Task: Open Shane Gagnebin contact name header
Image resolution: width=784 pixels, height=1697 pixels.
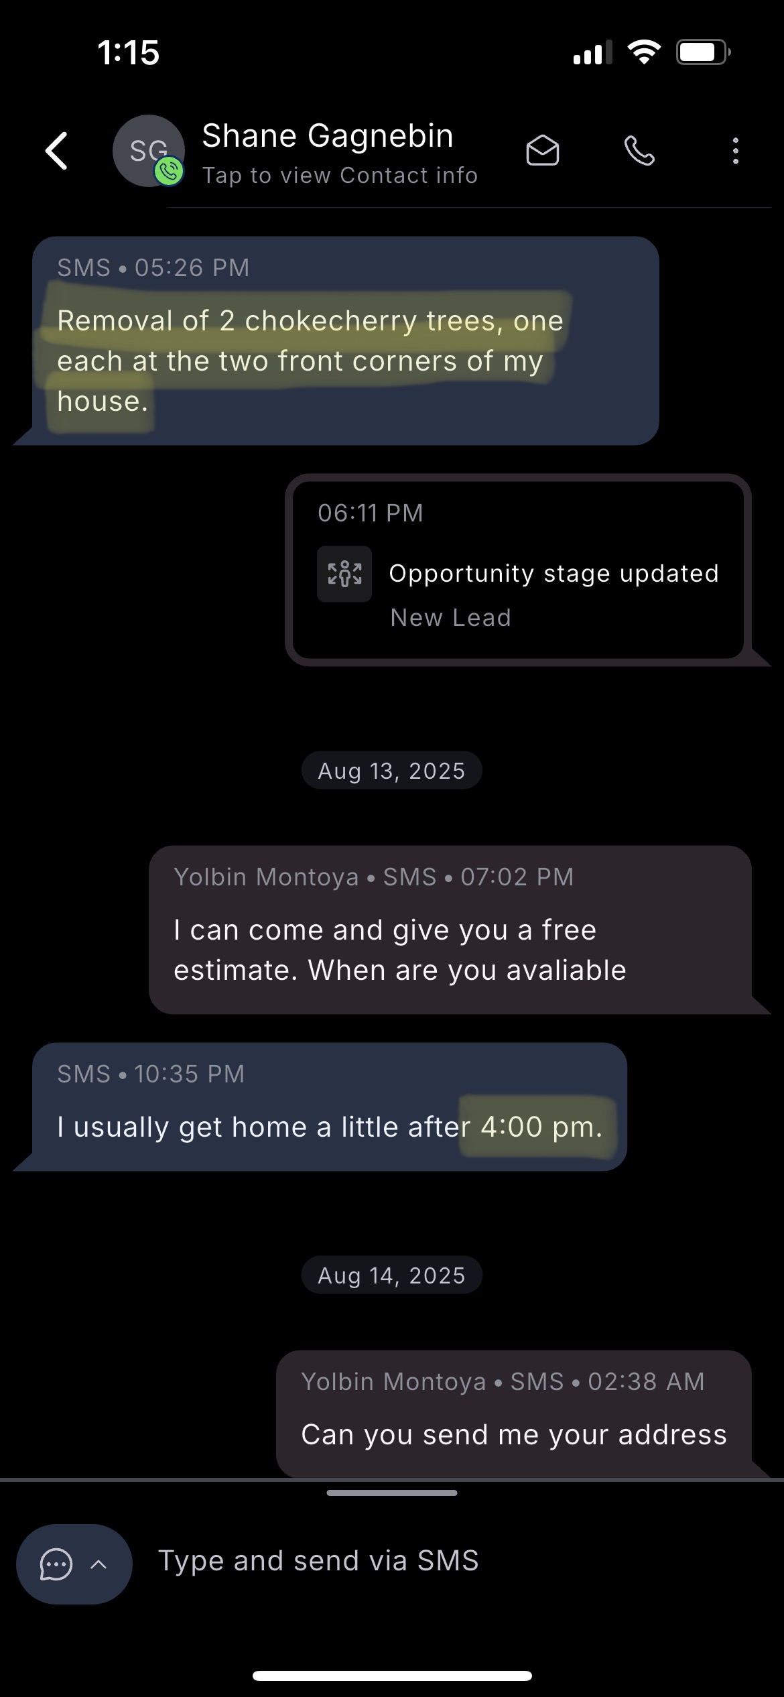Action: coord(328,136)
